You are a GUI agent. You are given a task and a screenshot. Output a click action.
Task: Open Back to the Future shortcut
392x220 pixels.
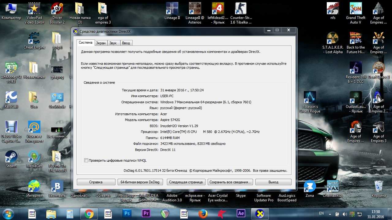356,43
